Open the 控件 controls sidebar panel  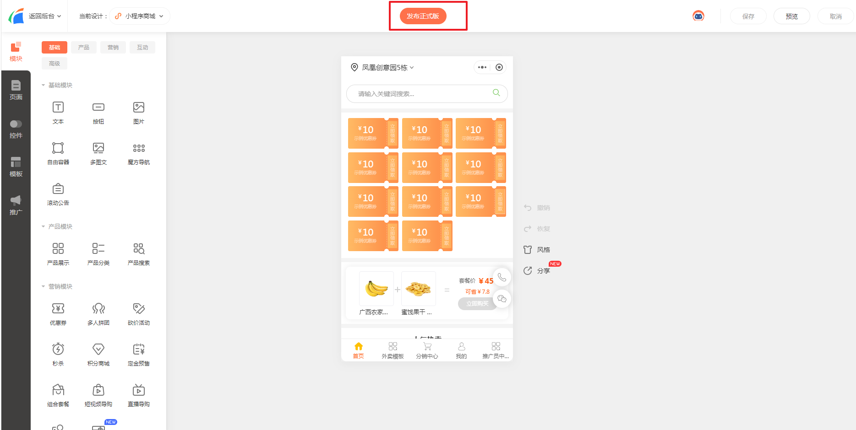[16, 129]
